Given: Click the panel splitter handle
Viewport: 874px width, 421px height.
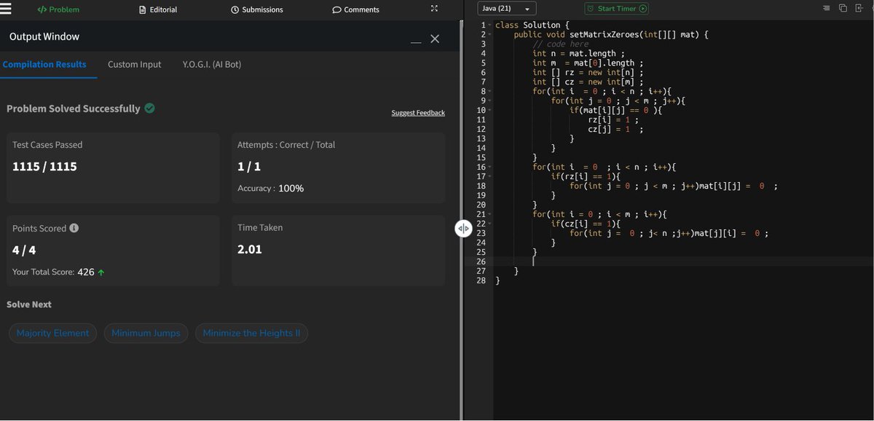Looking at the screenshot, I should tap(463, 229).
